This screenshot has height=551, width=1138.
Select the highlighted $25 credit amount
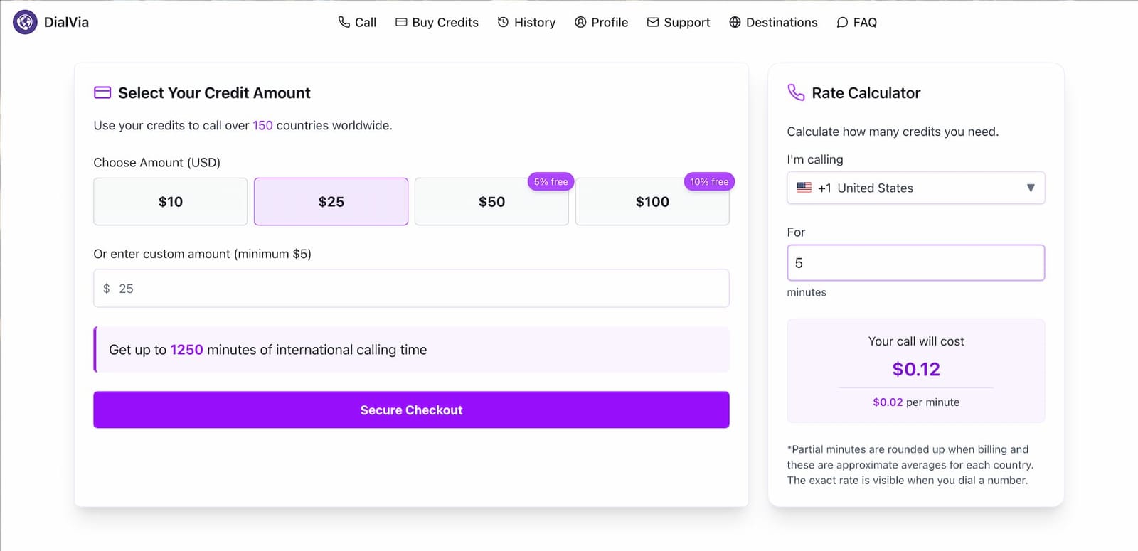click(331, 202)
